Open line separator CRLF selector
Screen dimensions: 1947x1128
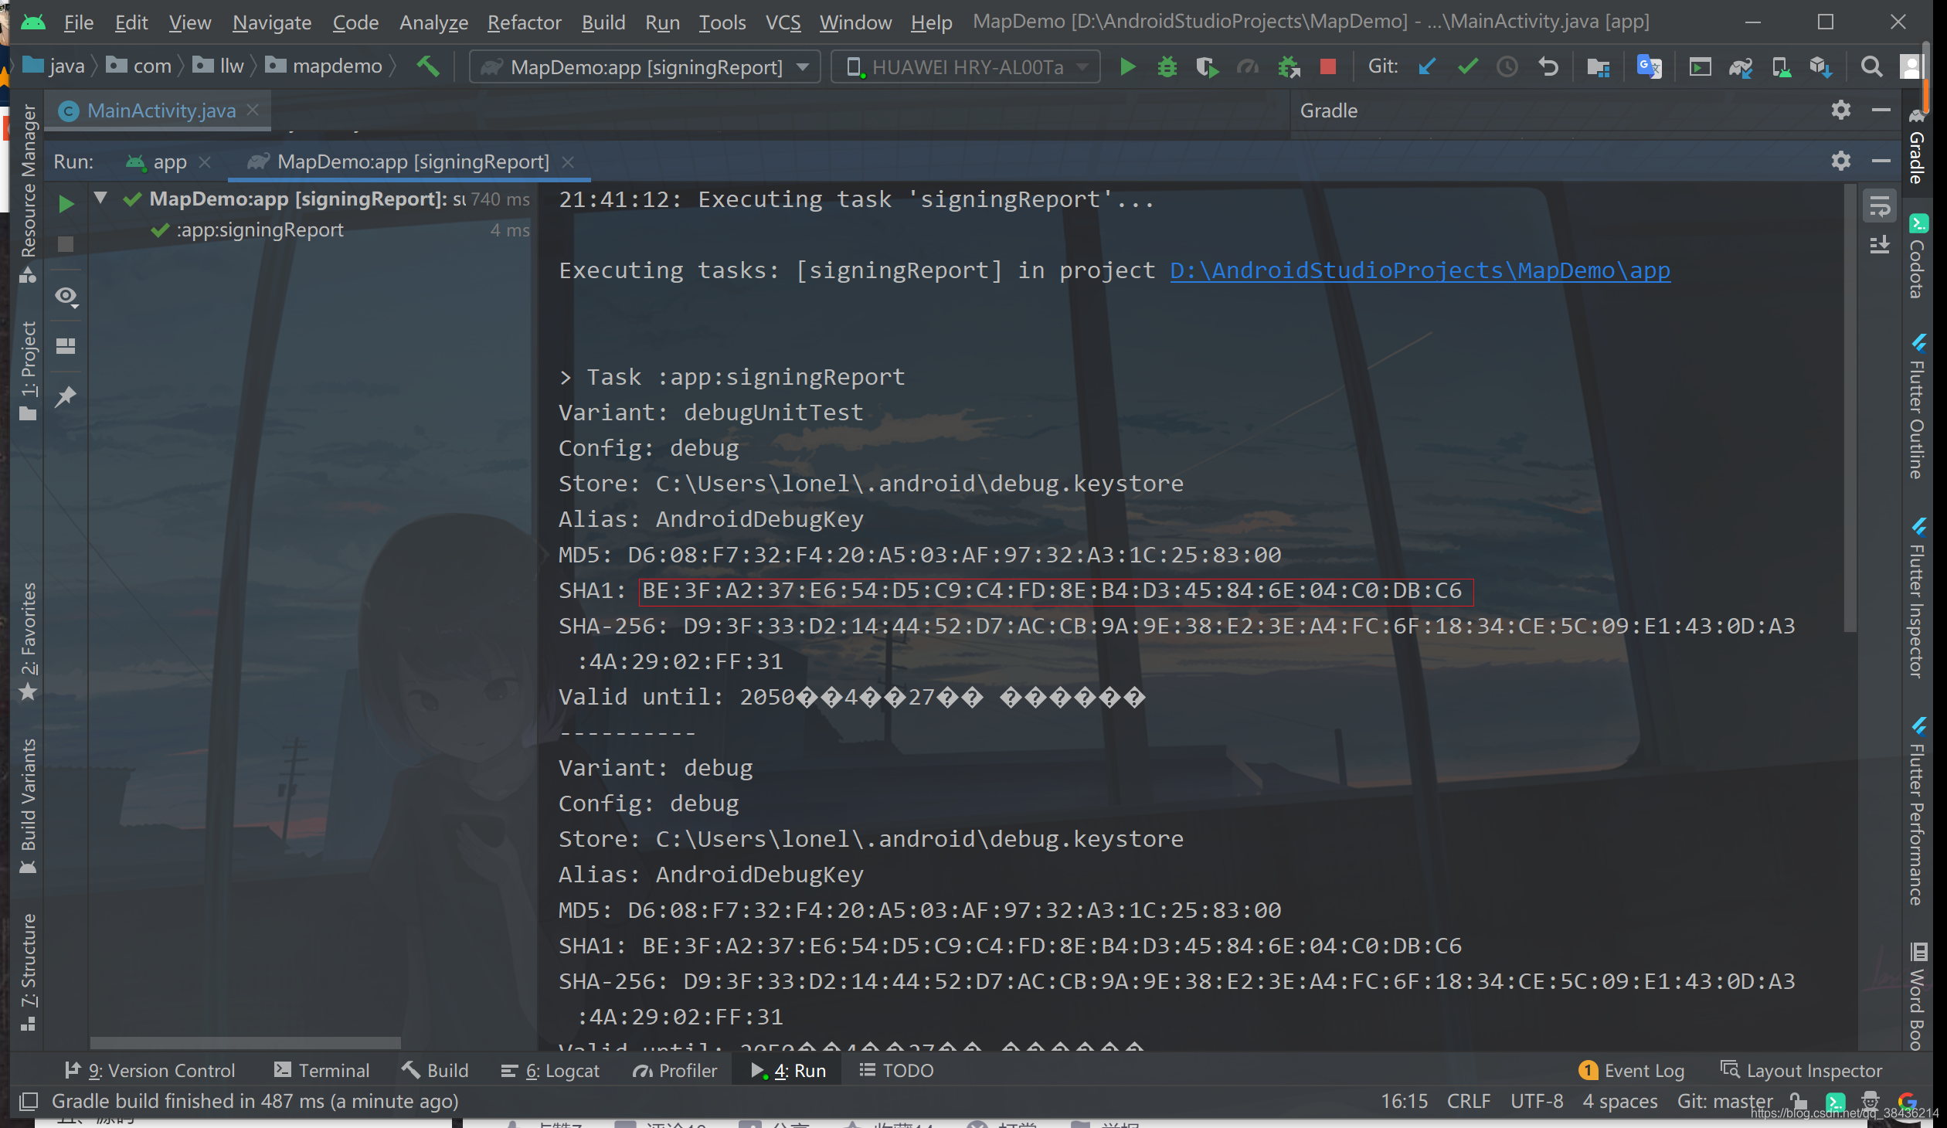(x=1468, y=1101)
